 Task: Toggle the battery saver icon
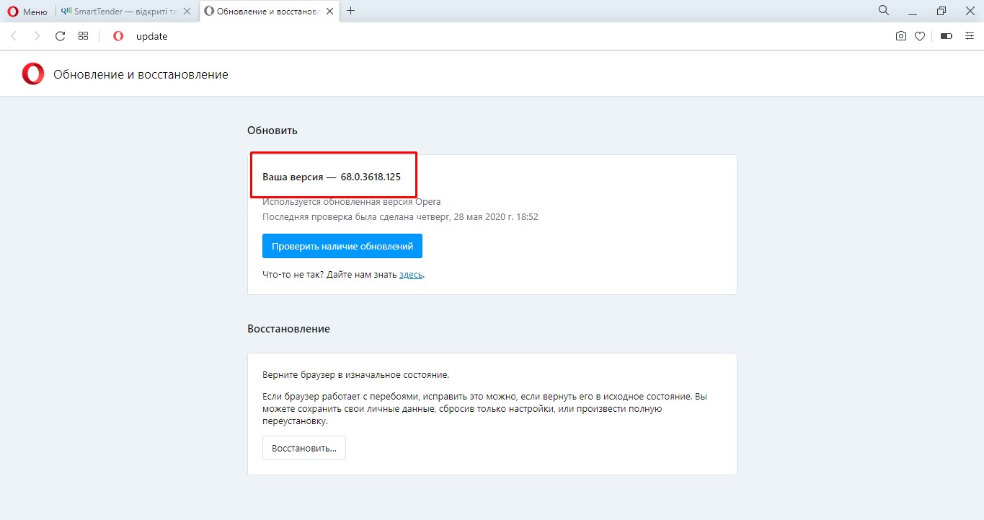(x=946, y=36)
